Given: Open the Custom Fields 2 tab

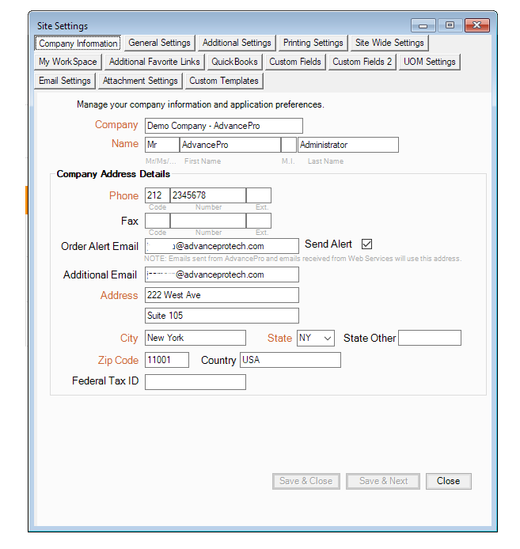Looking at the screenshot, I should [x=362, y=62].
